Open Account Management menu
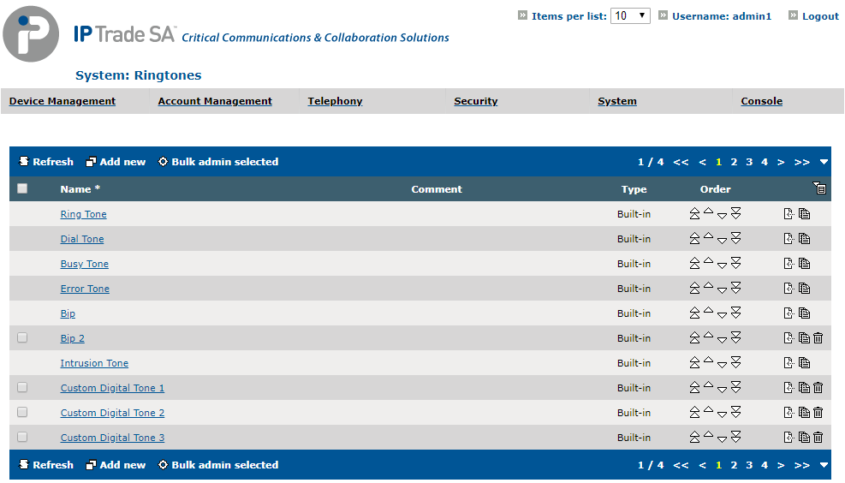The image size is (845, 483). (x=215, y=101)
